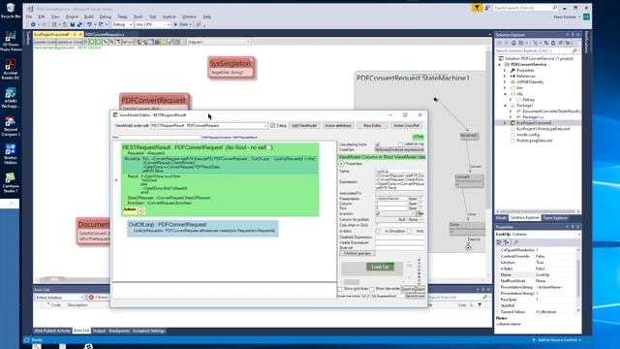Click the first green circle diagram toolbar icon
This screenshot has height=349, width=620.
(92, 42)
